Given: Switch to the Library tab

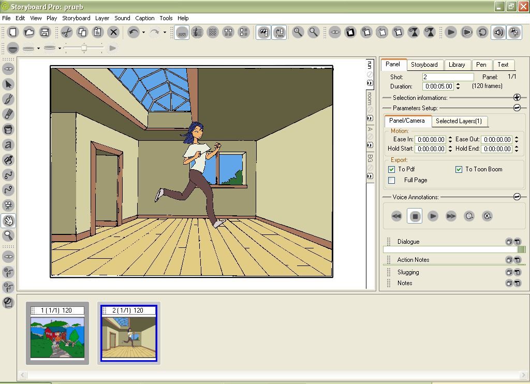Looking at the screenshot, I should (457, 65).
